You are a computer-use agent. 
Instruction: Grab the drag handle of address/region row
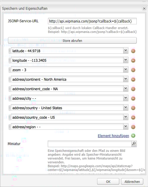tap(9, 127)
